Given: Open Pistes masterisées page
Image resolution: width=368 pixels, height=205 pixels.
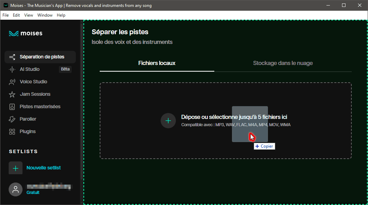Looking at the screenshot, I should [40, 106].
